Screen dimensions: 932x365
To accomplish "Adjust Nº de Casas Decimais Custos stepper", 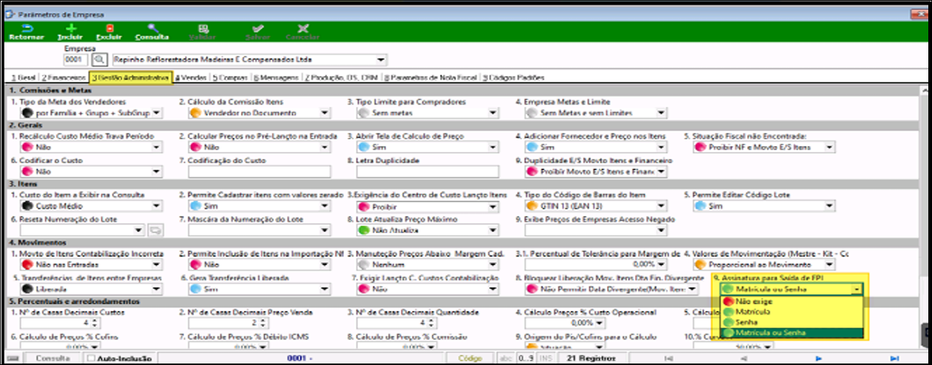I will point(94,323).
